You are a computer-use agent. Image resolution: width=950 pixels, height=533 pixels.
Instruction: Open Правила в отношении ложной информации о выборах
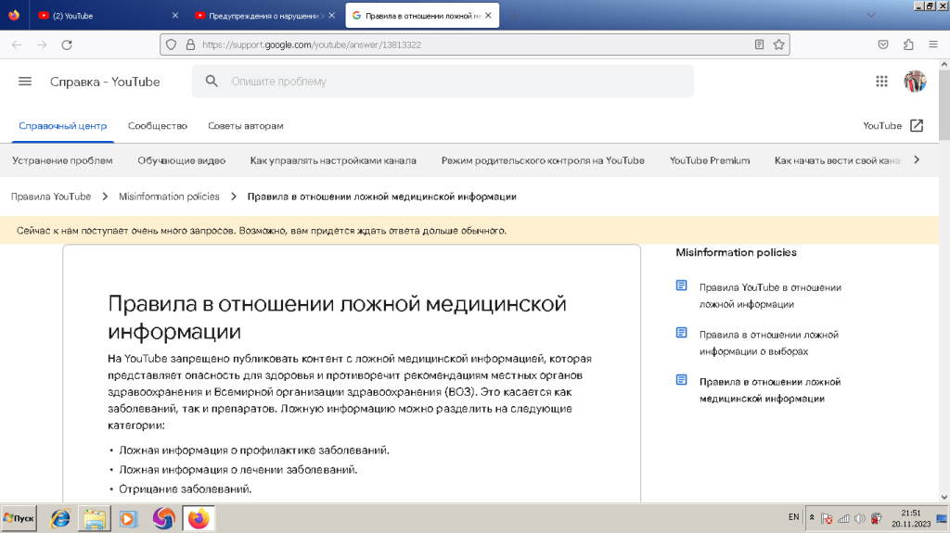point(768,343)
